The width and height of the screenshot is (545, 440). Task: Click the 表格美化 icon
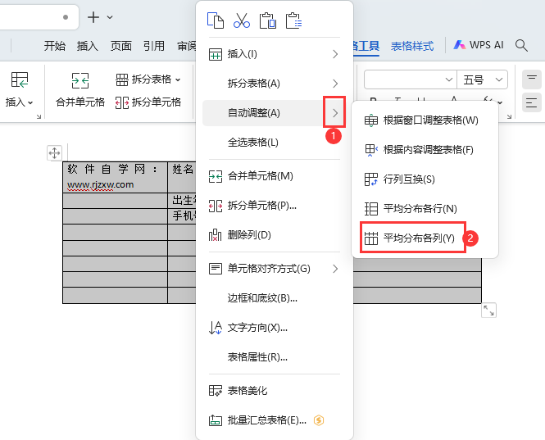pyautogui.click(x=216, y=391)
